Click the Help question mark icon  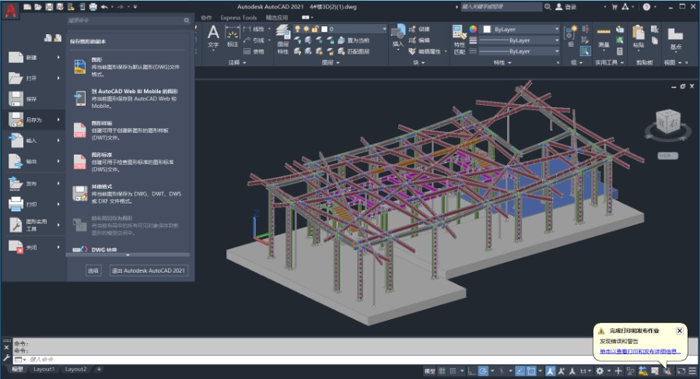646,7
